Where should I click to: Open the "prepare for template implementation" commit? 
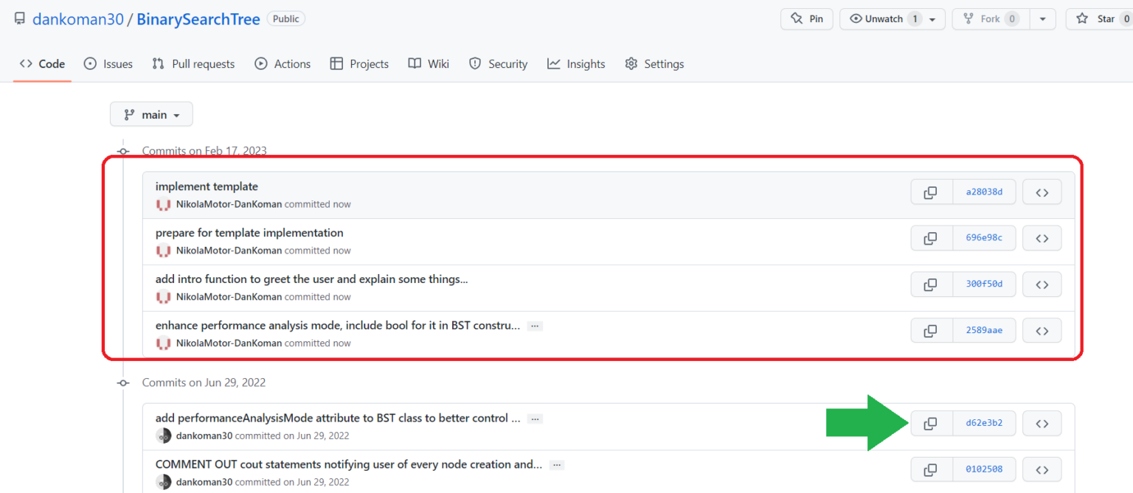249,232
